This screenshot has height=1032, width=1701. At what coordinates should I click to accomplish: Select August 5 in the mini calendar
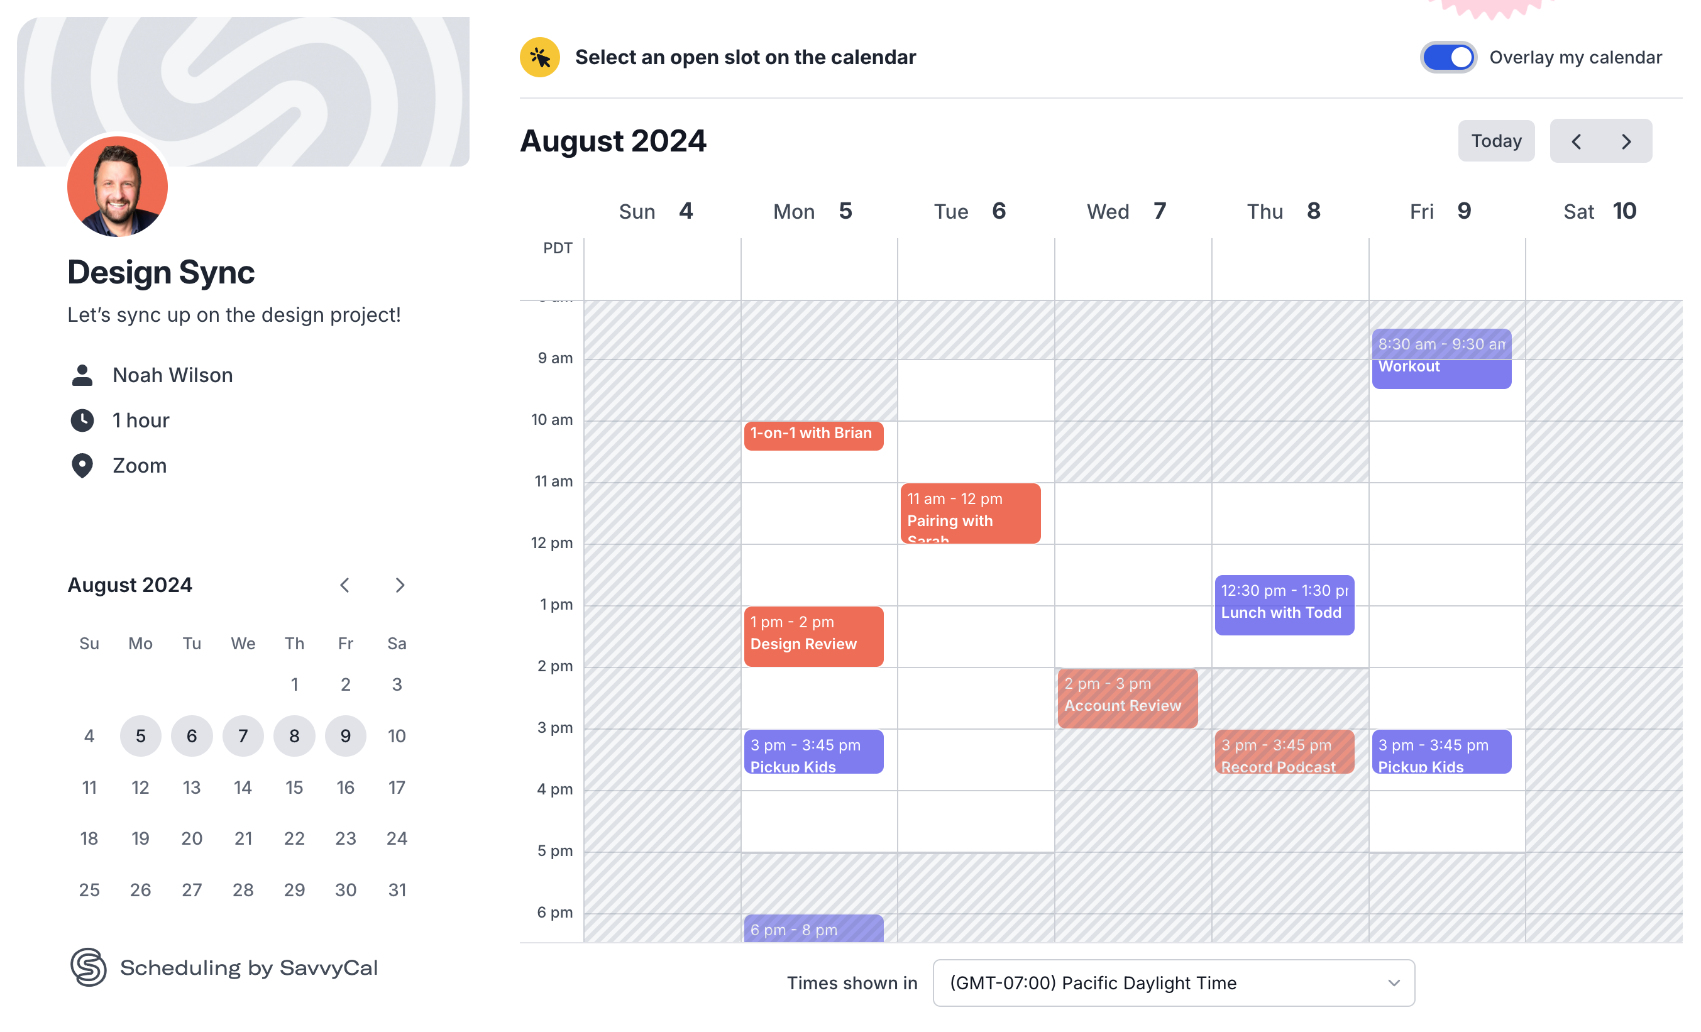[x=140, y=736]
